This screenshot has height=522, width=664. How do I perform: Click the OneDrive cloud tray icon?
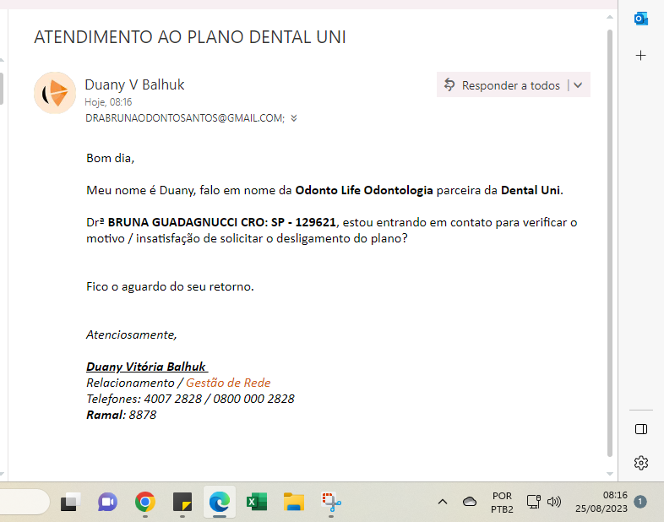(x=470, y=502)
